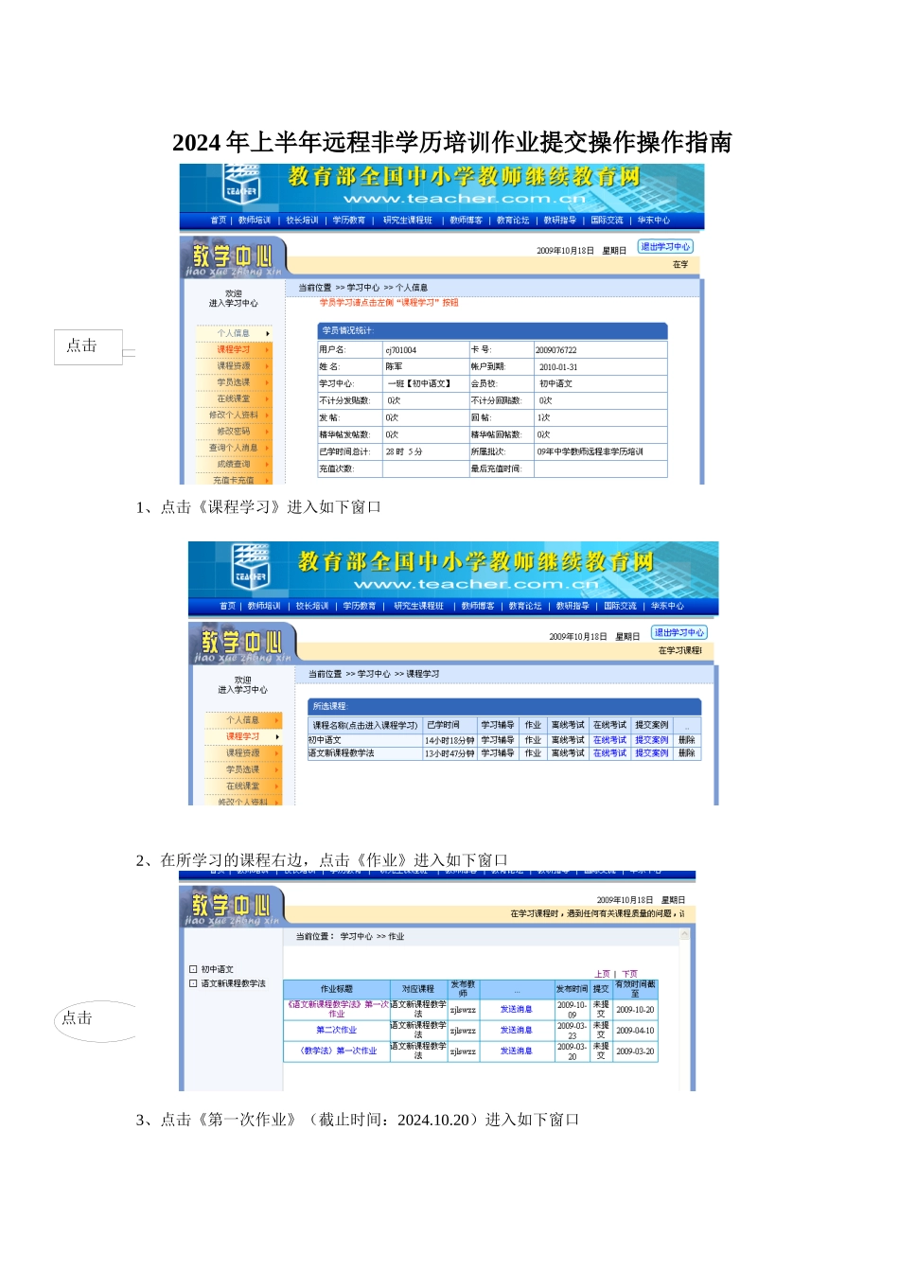Click 离线考试 in 语文新课程教学法 course row

[x=568, y=753]
